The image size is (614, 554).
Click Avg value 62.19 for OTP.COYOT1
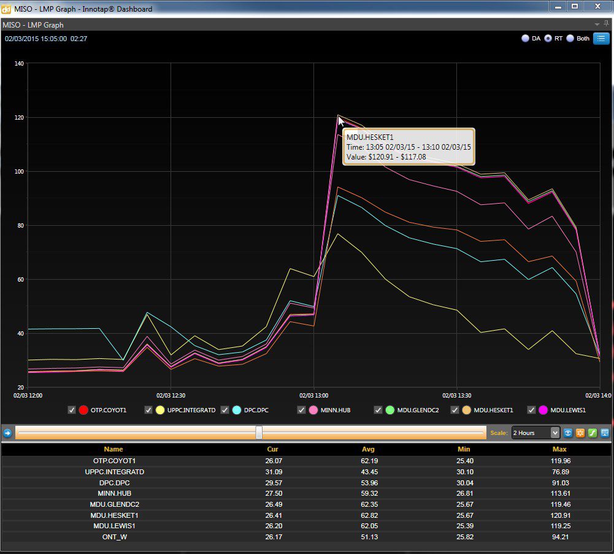[369, 461]
